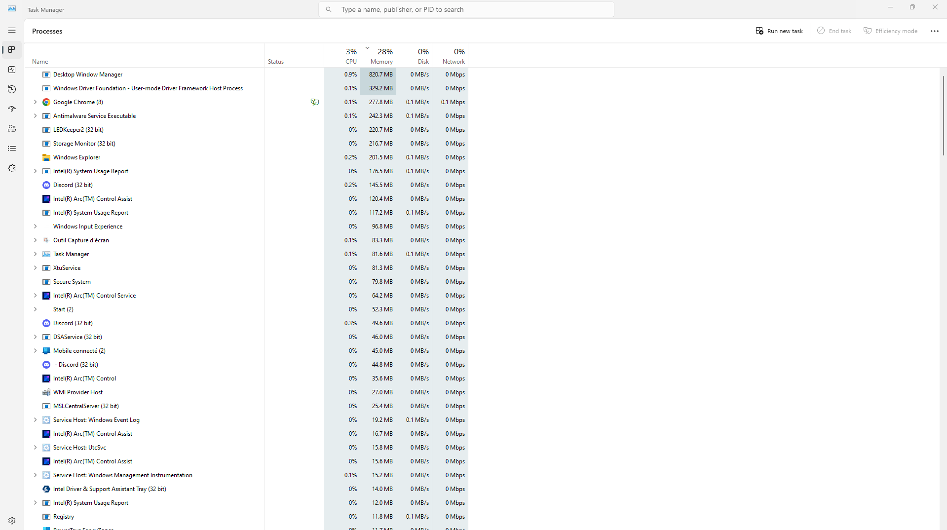Click the Google Chrome process icon
947x530 pixels.
pos(46,102)
